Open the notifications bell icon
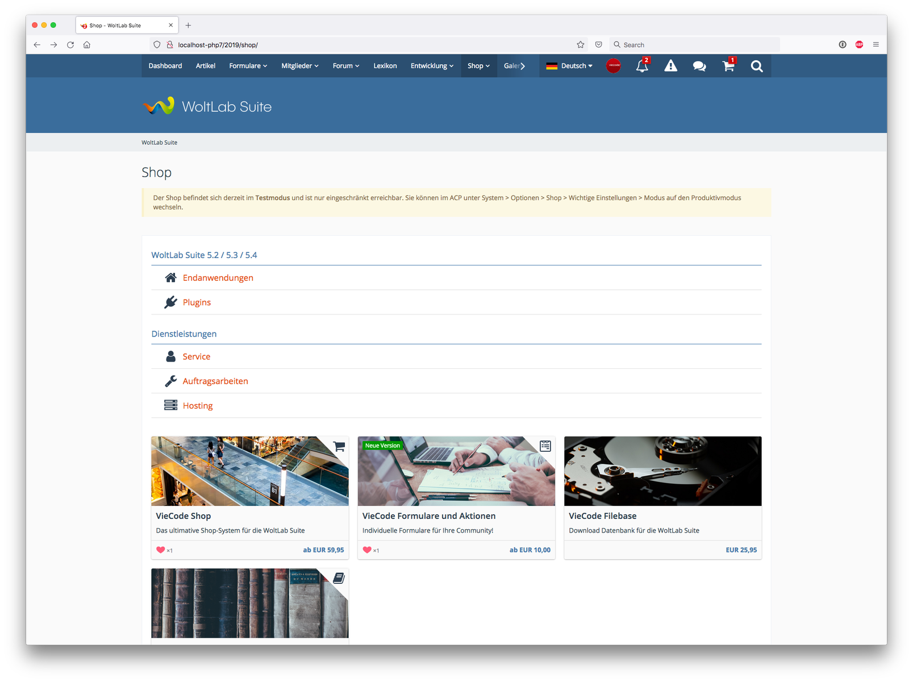 642,66
